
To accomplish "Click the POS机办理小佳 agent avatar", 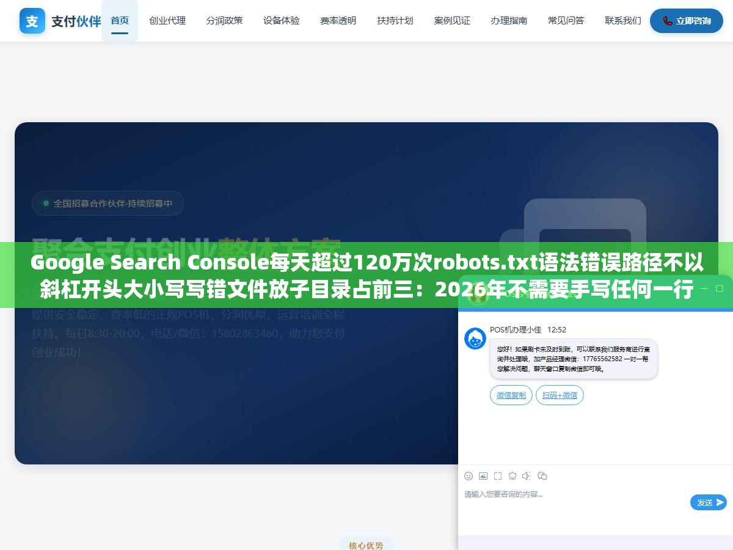I will 475,339.
